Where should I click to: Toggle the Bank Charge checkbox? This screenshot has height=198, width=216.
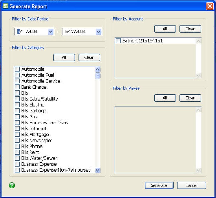pyautogui.click(x=17, y=87)
